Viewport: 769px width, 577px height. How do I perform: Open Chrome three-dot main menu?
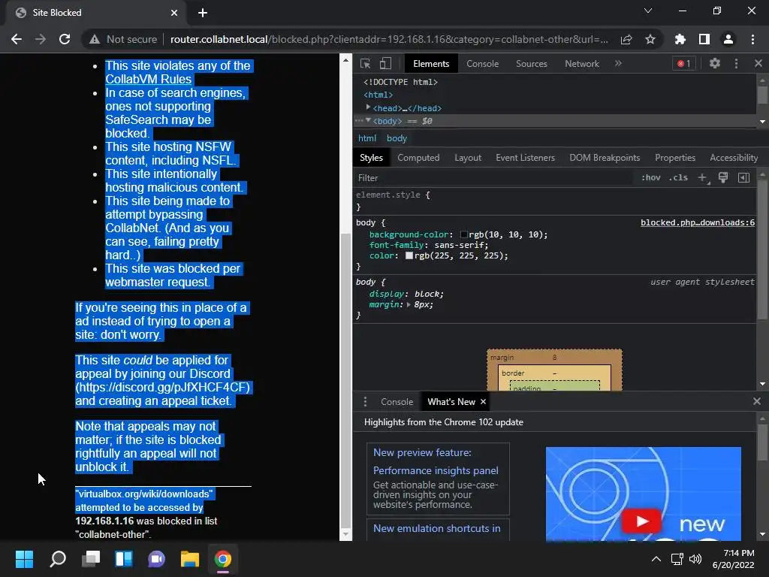(752, 39)
